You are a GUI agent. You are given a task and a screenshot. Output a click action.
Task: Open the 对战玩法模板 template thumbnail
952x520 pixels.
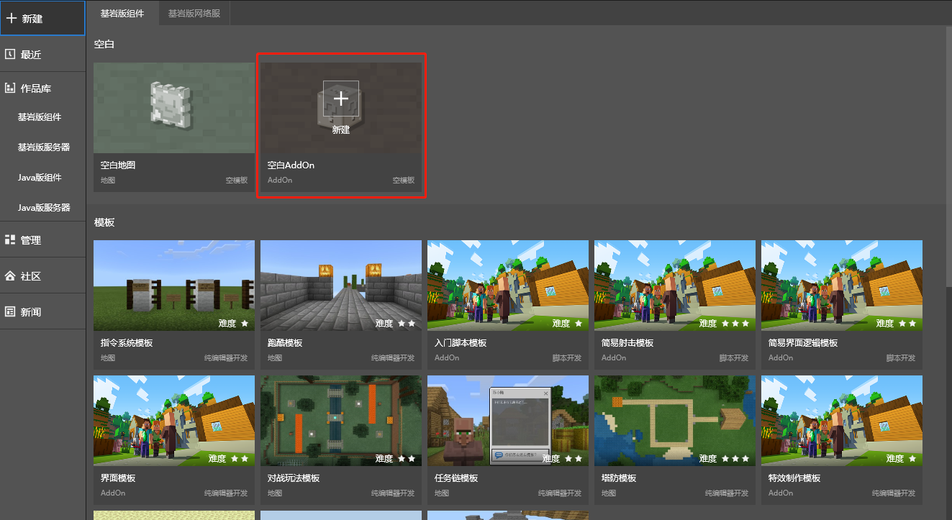coord(341,421)
